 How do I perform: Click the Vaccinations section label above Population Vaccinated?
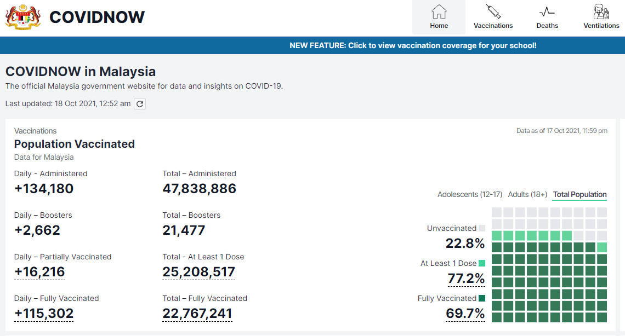(36, 131)
